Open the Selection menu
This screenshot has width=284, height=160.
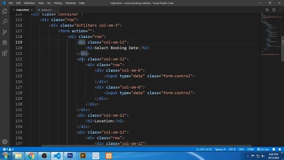tap(29, 3)
